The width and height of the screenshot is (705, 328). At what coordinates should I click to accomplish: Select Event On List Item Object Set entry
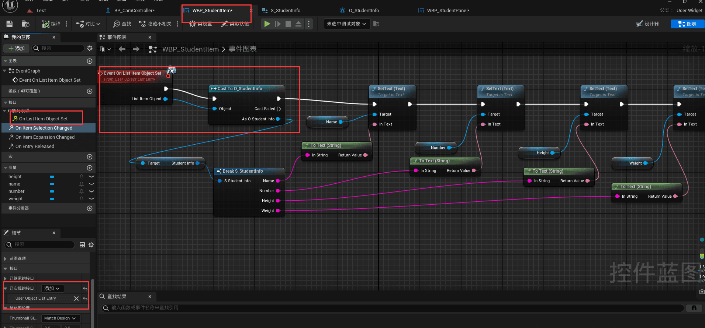49,80
